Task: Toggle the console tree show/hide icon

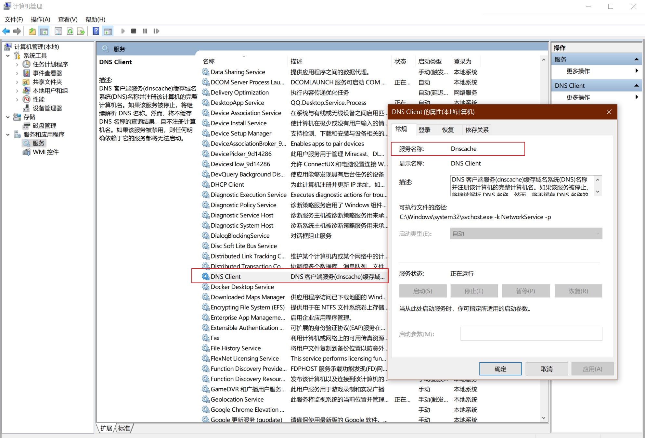Action: pos(44,31)
